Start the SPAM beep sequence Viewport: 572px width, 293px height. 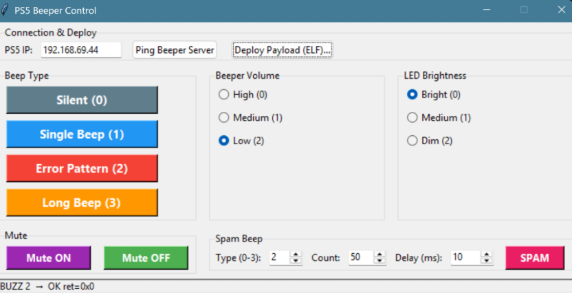(x=535, y=258)
